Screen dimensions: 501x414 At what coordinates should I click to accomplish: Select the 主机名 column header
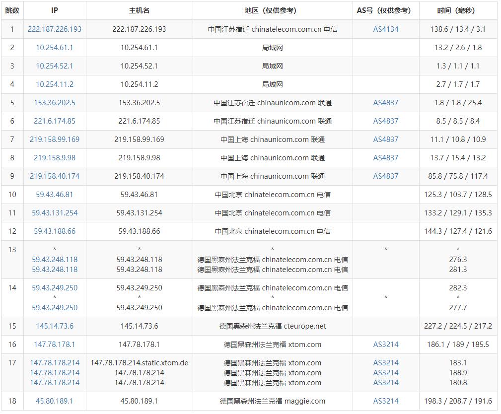pyautogui.click(x=140, y=10)
